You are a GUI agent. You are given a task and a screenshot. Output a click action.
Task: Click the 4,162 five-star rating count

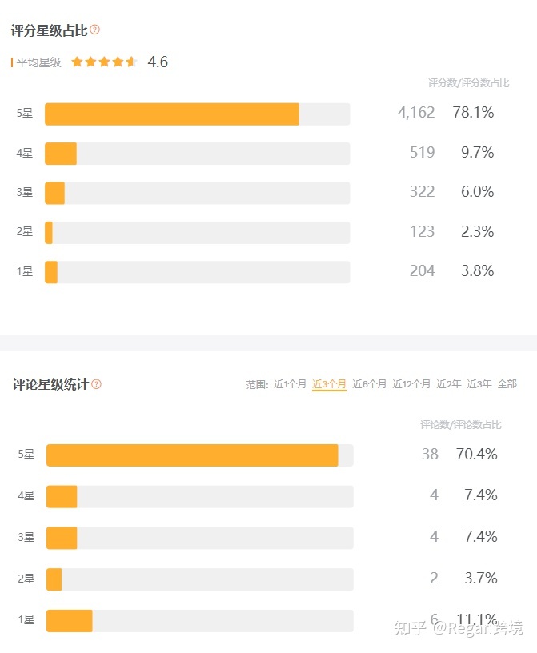pos(416,113)
